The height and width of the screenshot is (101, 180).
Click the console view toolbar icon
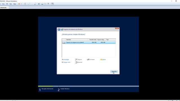[53, 4]
